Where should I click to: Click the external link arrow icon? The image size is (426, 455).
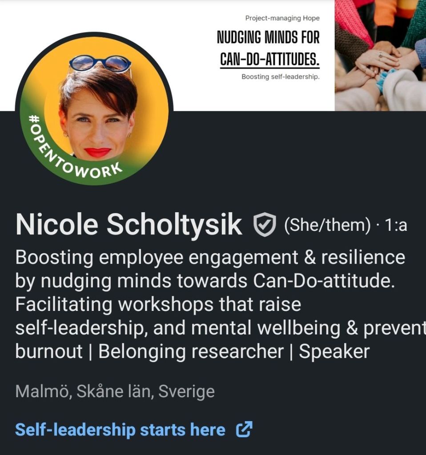coord(244,430)
